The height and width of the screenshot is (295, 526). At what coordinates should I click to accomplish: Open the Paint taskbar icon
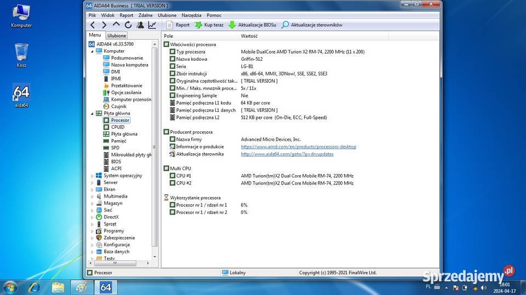[x=82, y=287]
